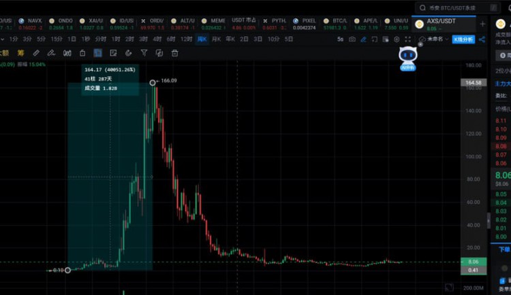The image size is (511, 295).
Task: Switch to the NAVX ticker tab
Action: [x=31, y=24]
